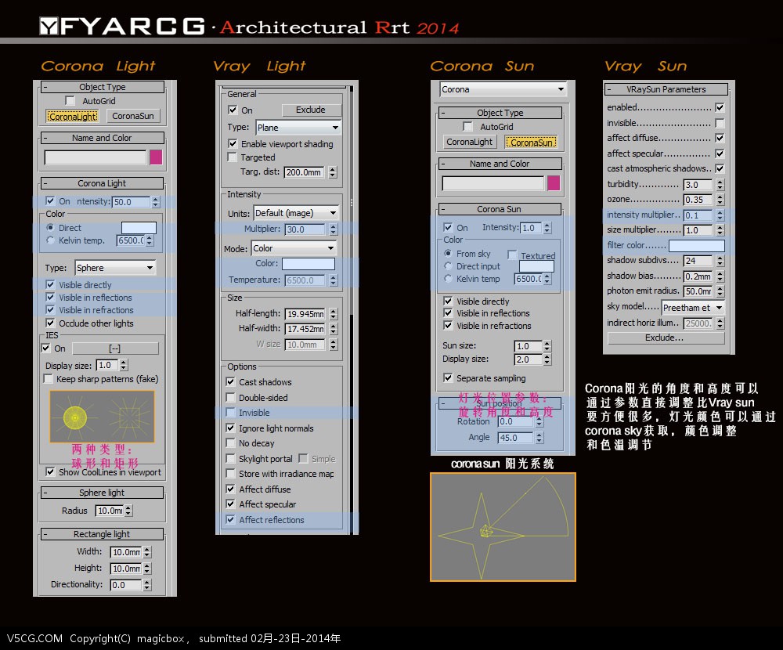Toggle cast atmospheric shadows checkbox
The image size is (783, 650).
point(720,168)
